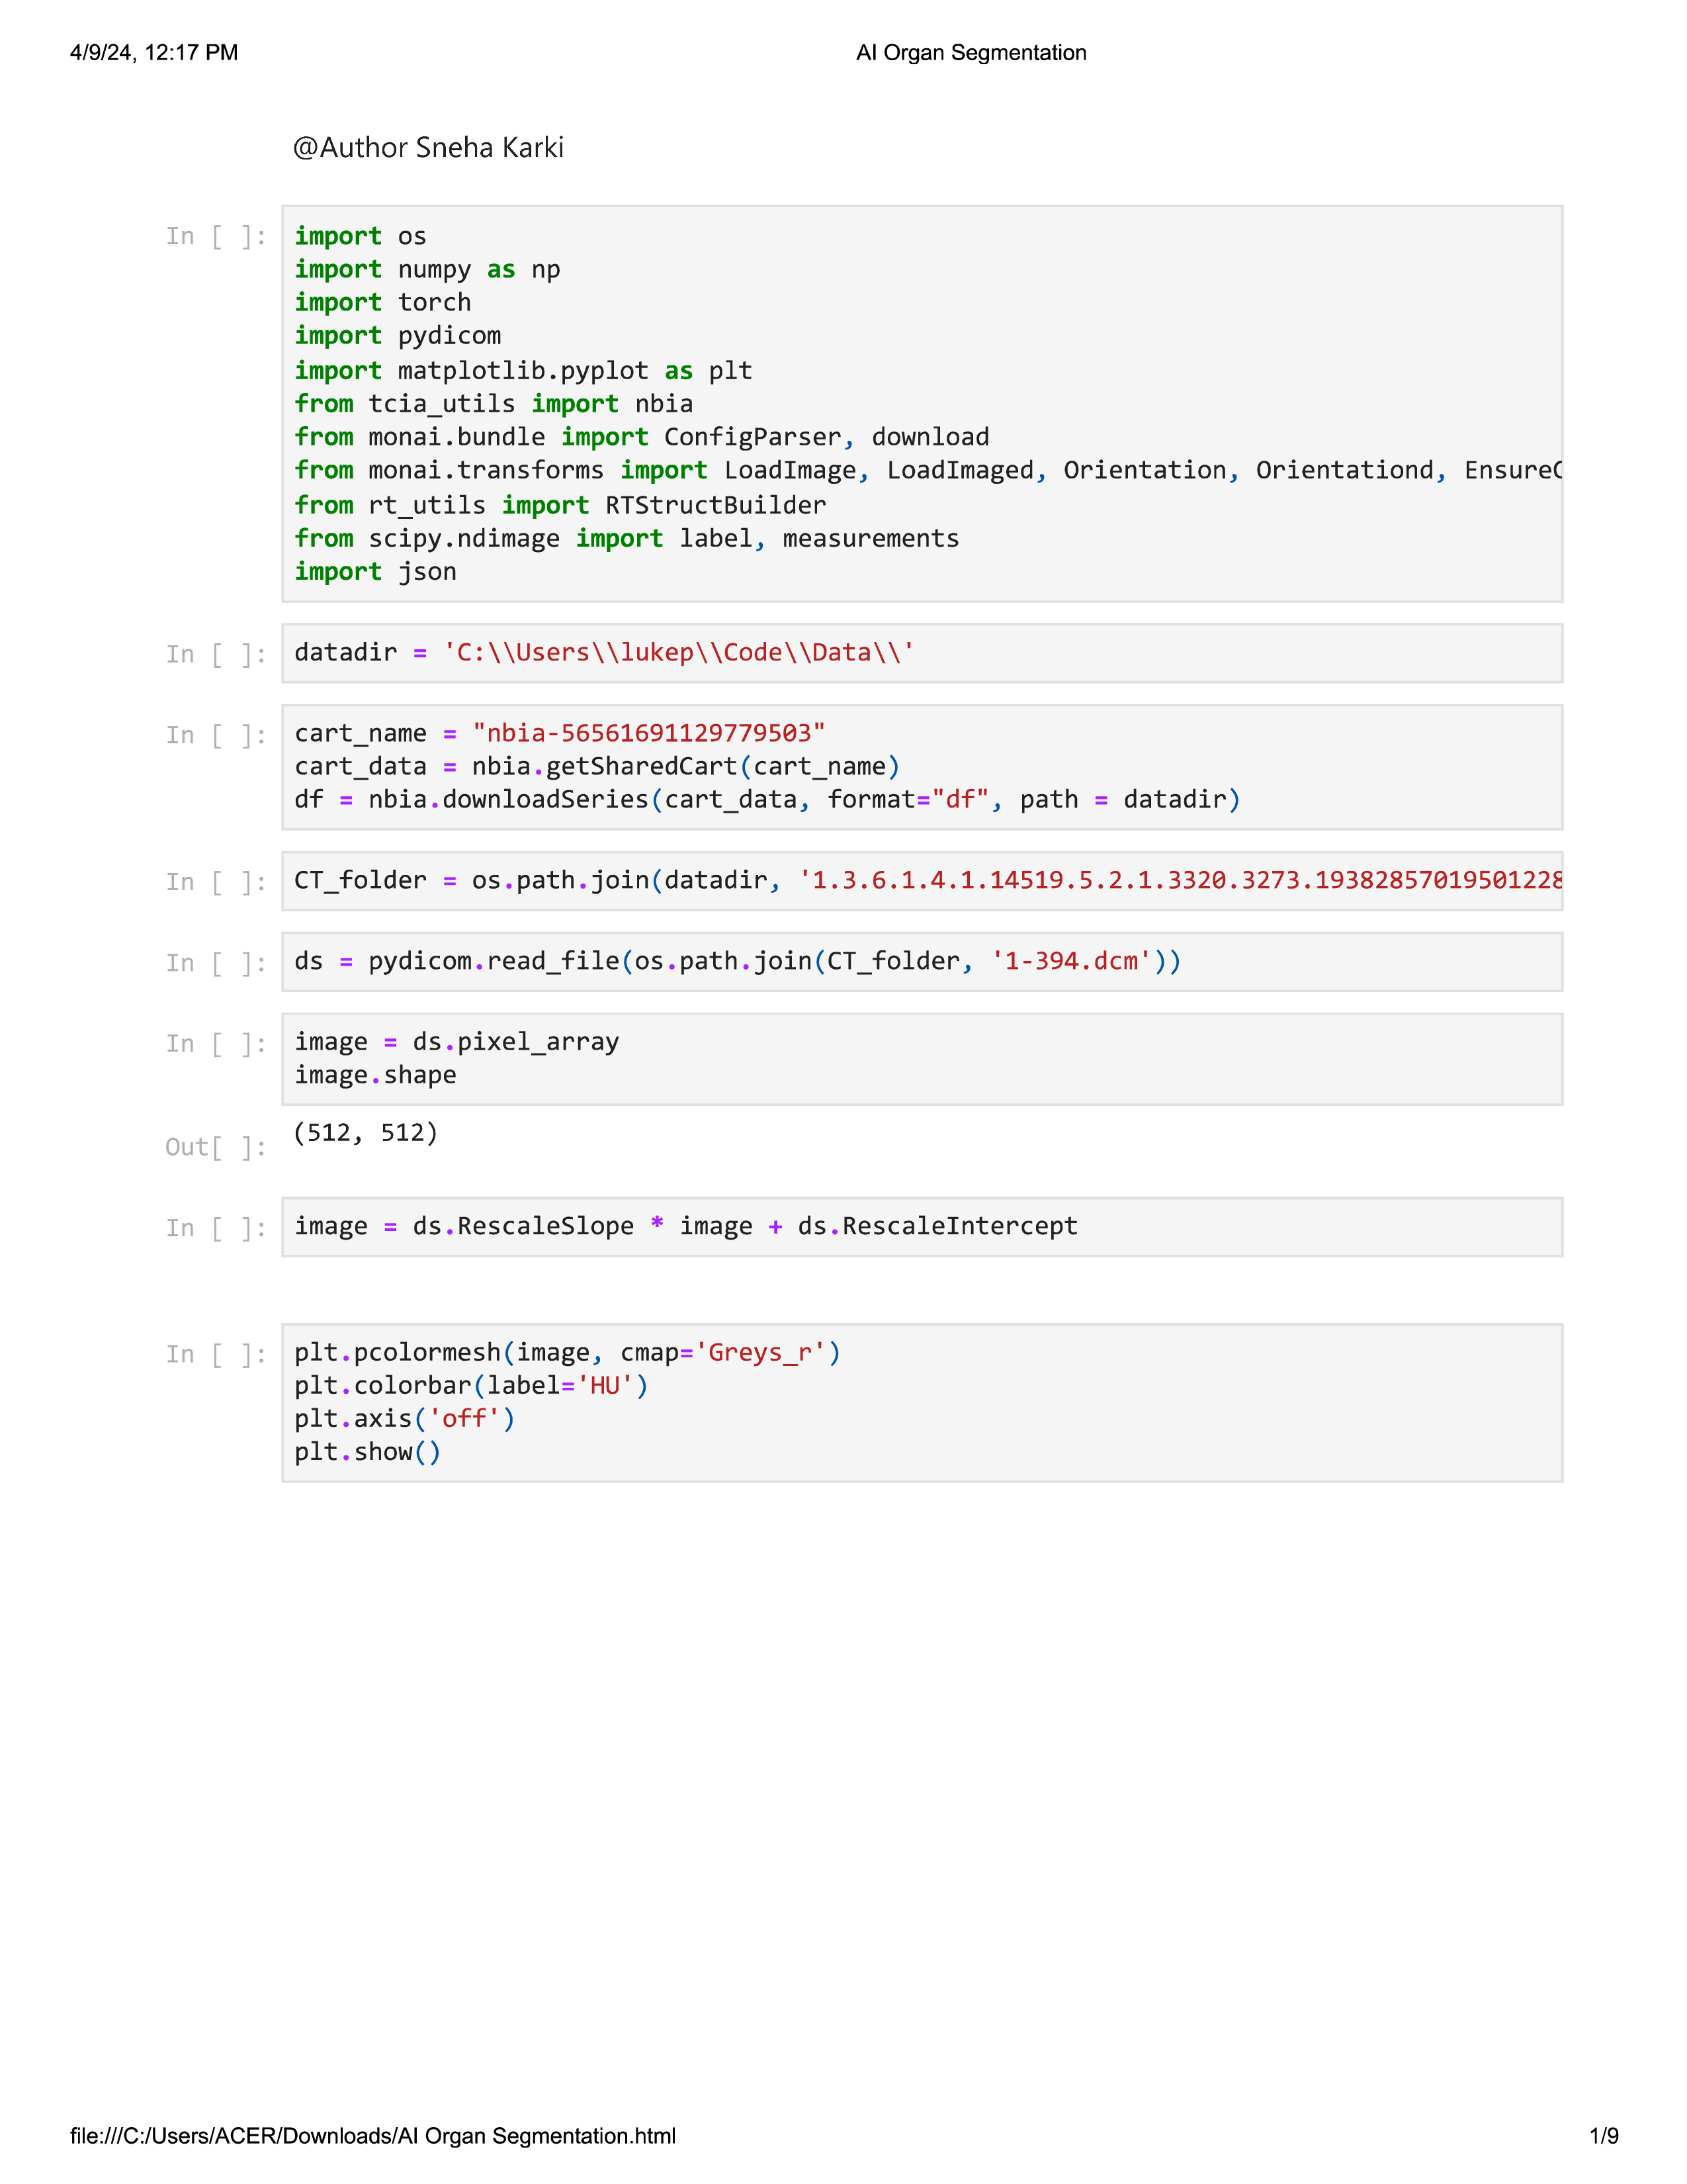1687x2184 pixels.
Task: Click the import cell with tcia_utils
Action: [922, 403]
